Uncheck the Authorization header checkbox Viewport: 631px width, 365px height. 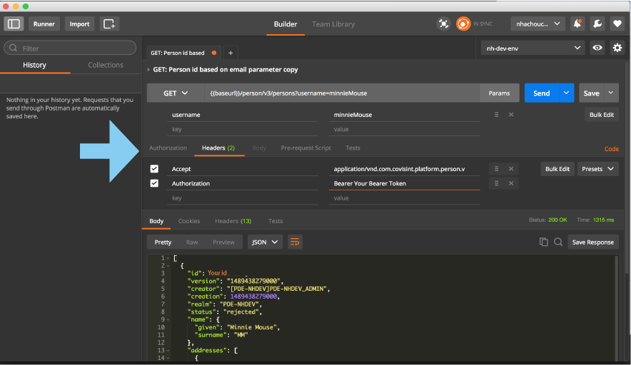[154, 183]
